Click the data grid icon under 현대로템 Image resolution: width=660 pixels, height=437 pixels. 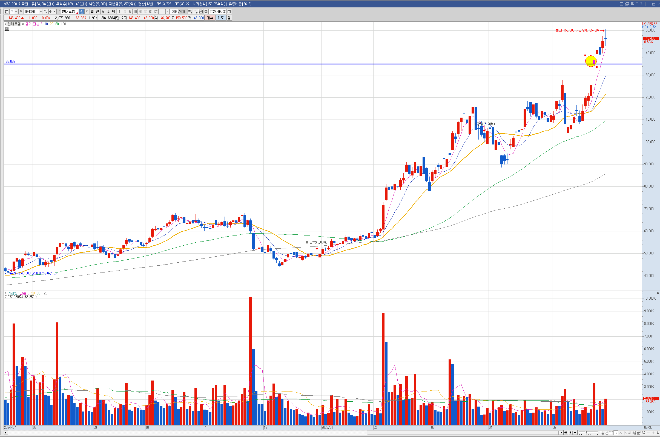coord(7,29)
